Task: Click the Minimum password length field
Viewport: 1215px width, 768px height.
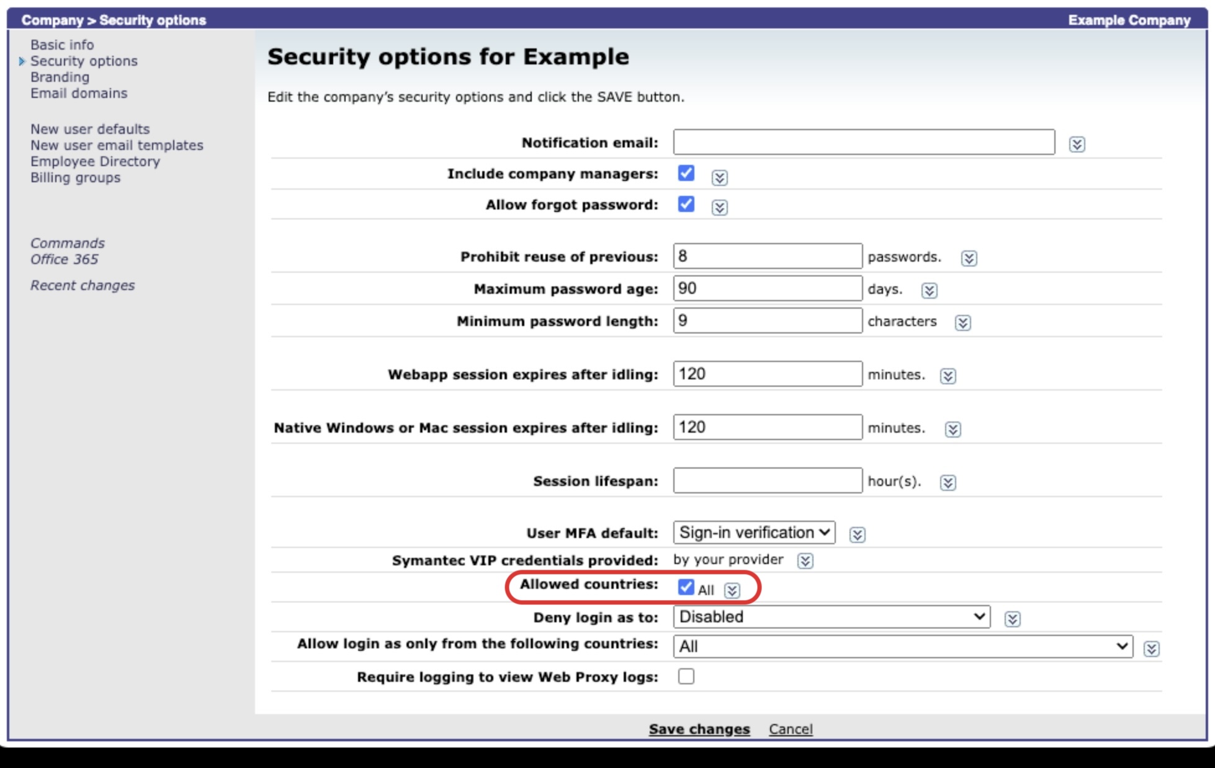Action: pyautogui.click(x=768, y=320)
